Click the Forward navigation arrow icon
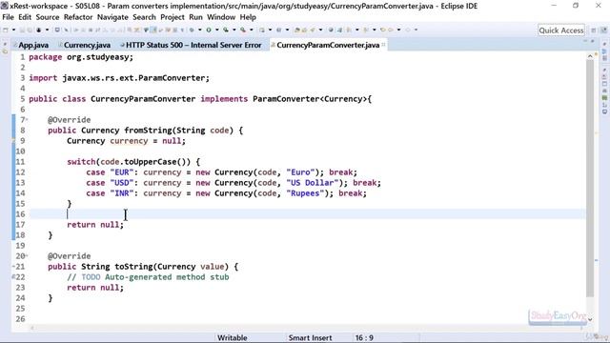610x343 pixels. [408, 30]
